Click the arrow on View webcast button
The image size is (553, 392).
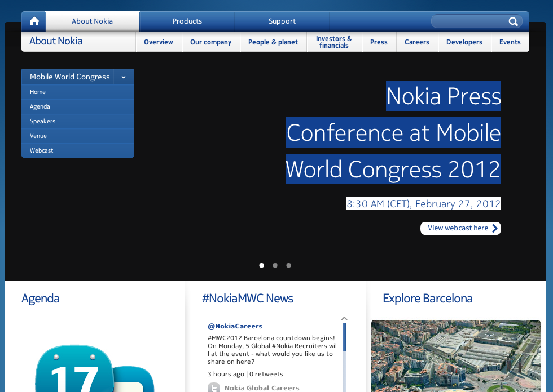click(x=495, y=228)
